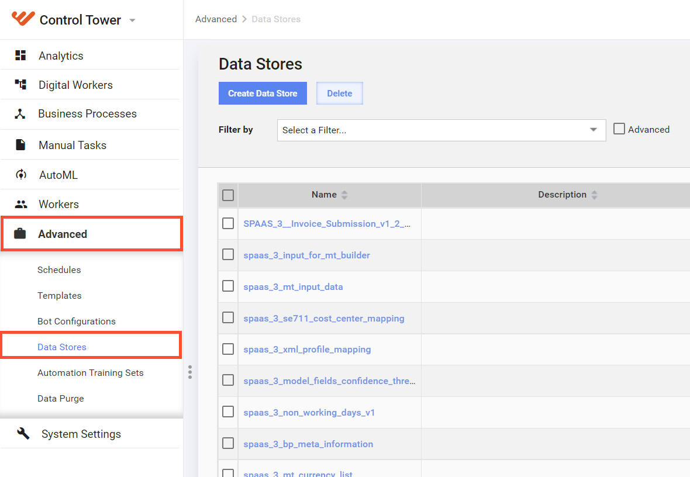Open spaas_3_non_working_days_v1 link
This screenshot has width=690, height=477.
click(309, 413)
